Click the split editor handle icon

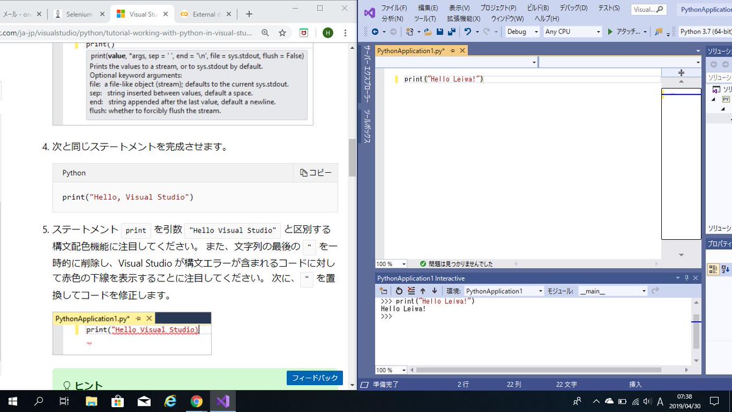coord(681,72)
